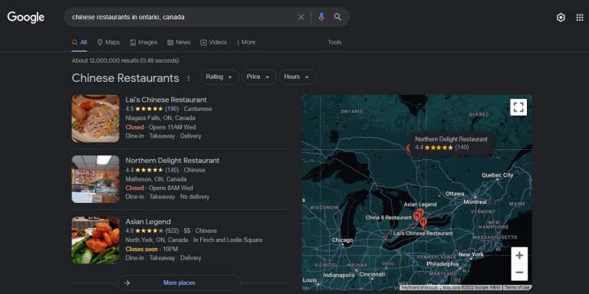
Task: Click Northern Delight Restaurant photo thumbnail
Action: [96, 179]
